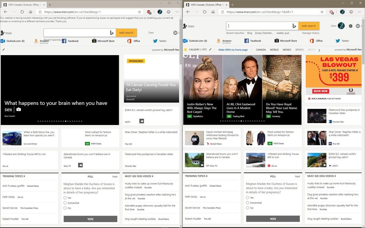Go home in the right browser window
Screen dimensions: 365x228
tap(213, 12)
